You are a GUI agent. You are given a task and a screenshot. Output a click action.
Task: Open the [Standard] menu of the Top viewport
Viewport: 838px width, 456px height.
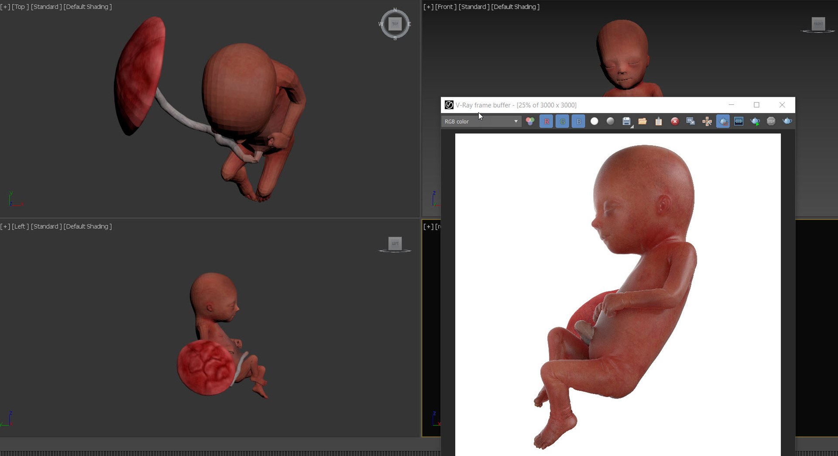click(x=46, y=7)
